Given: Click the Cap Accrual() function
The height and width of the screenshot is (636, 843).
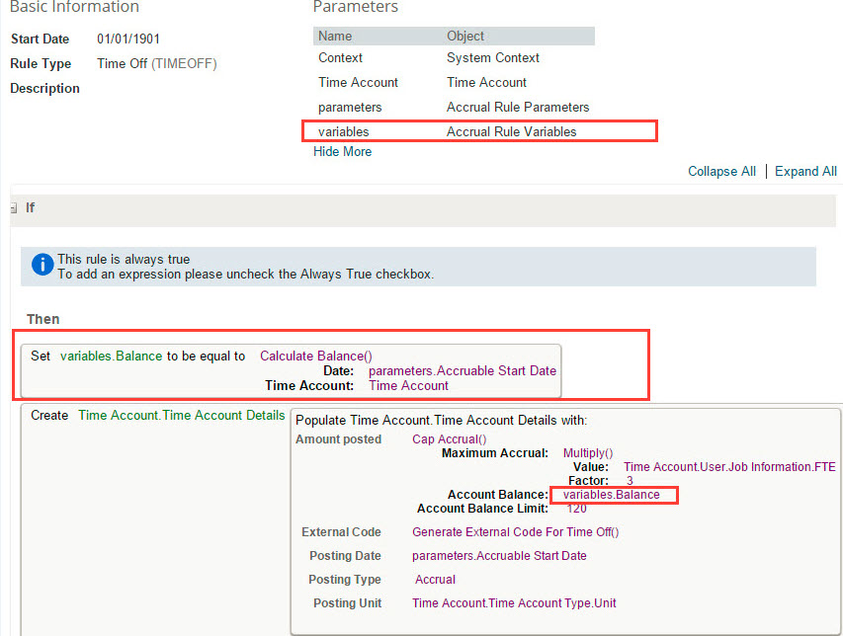Looking at the screenshot, I should (x=450, y=438).
